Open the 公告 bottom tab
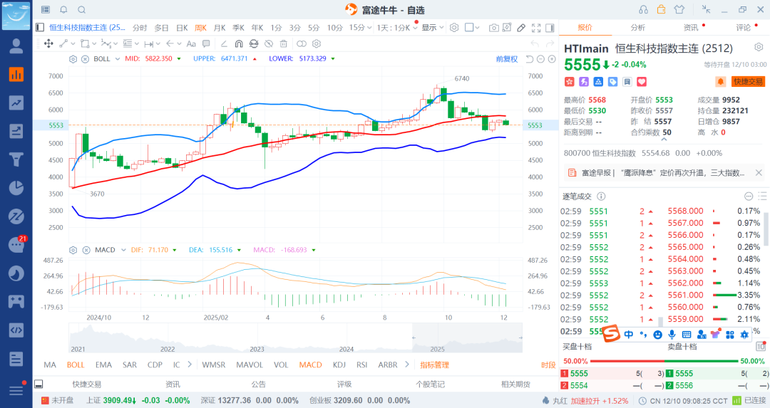The width and height of the screenshot is (770, 408). tap(258, 385)
